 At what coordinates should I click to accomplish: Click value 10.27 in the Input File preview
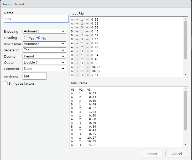tap(96, 67)
